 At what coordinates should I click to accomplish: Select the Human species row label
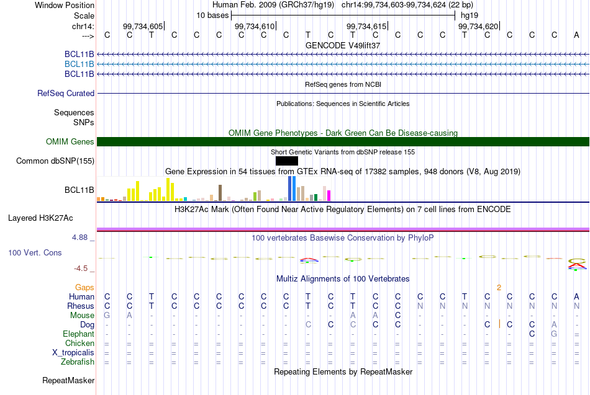[x=81, y=297]
